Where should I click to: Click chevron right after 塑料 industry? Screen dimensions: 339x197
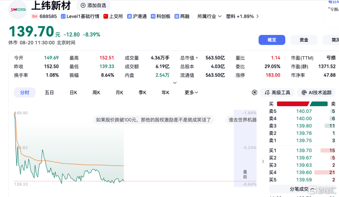coord(257,16)
